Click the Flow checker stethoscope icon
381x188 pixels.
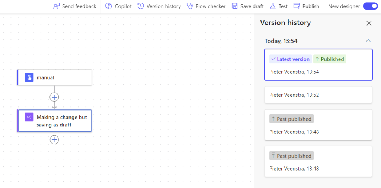click(190, 6)
